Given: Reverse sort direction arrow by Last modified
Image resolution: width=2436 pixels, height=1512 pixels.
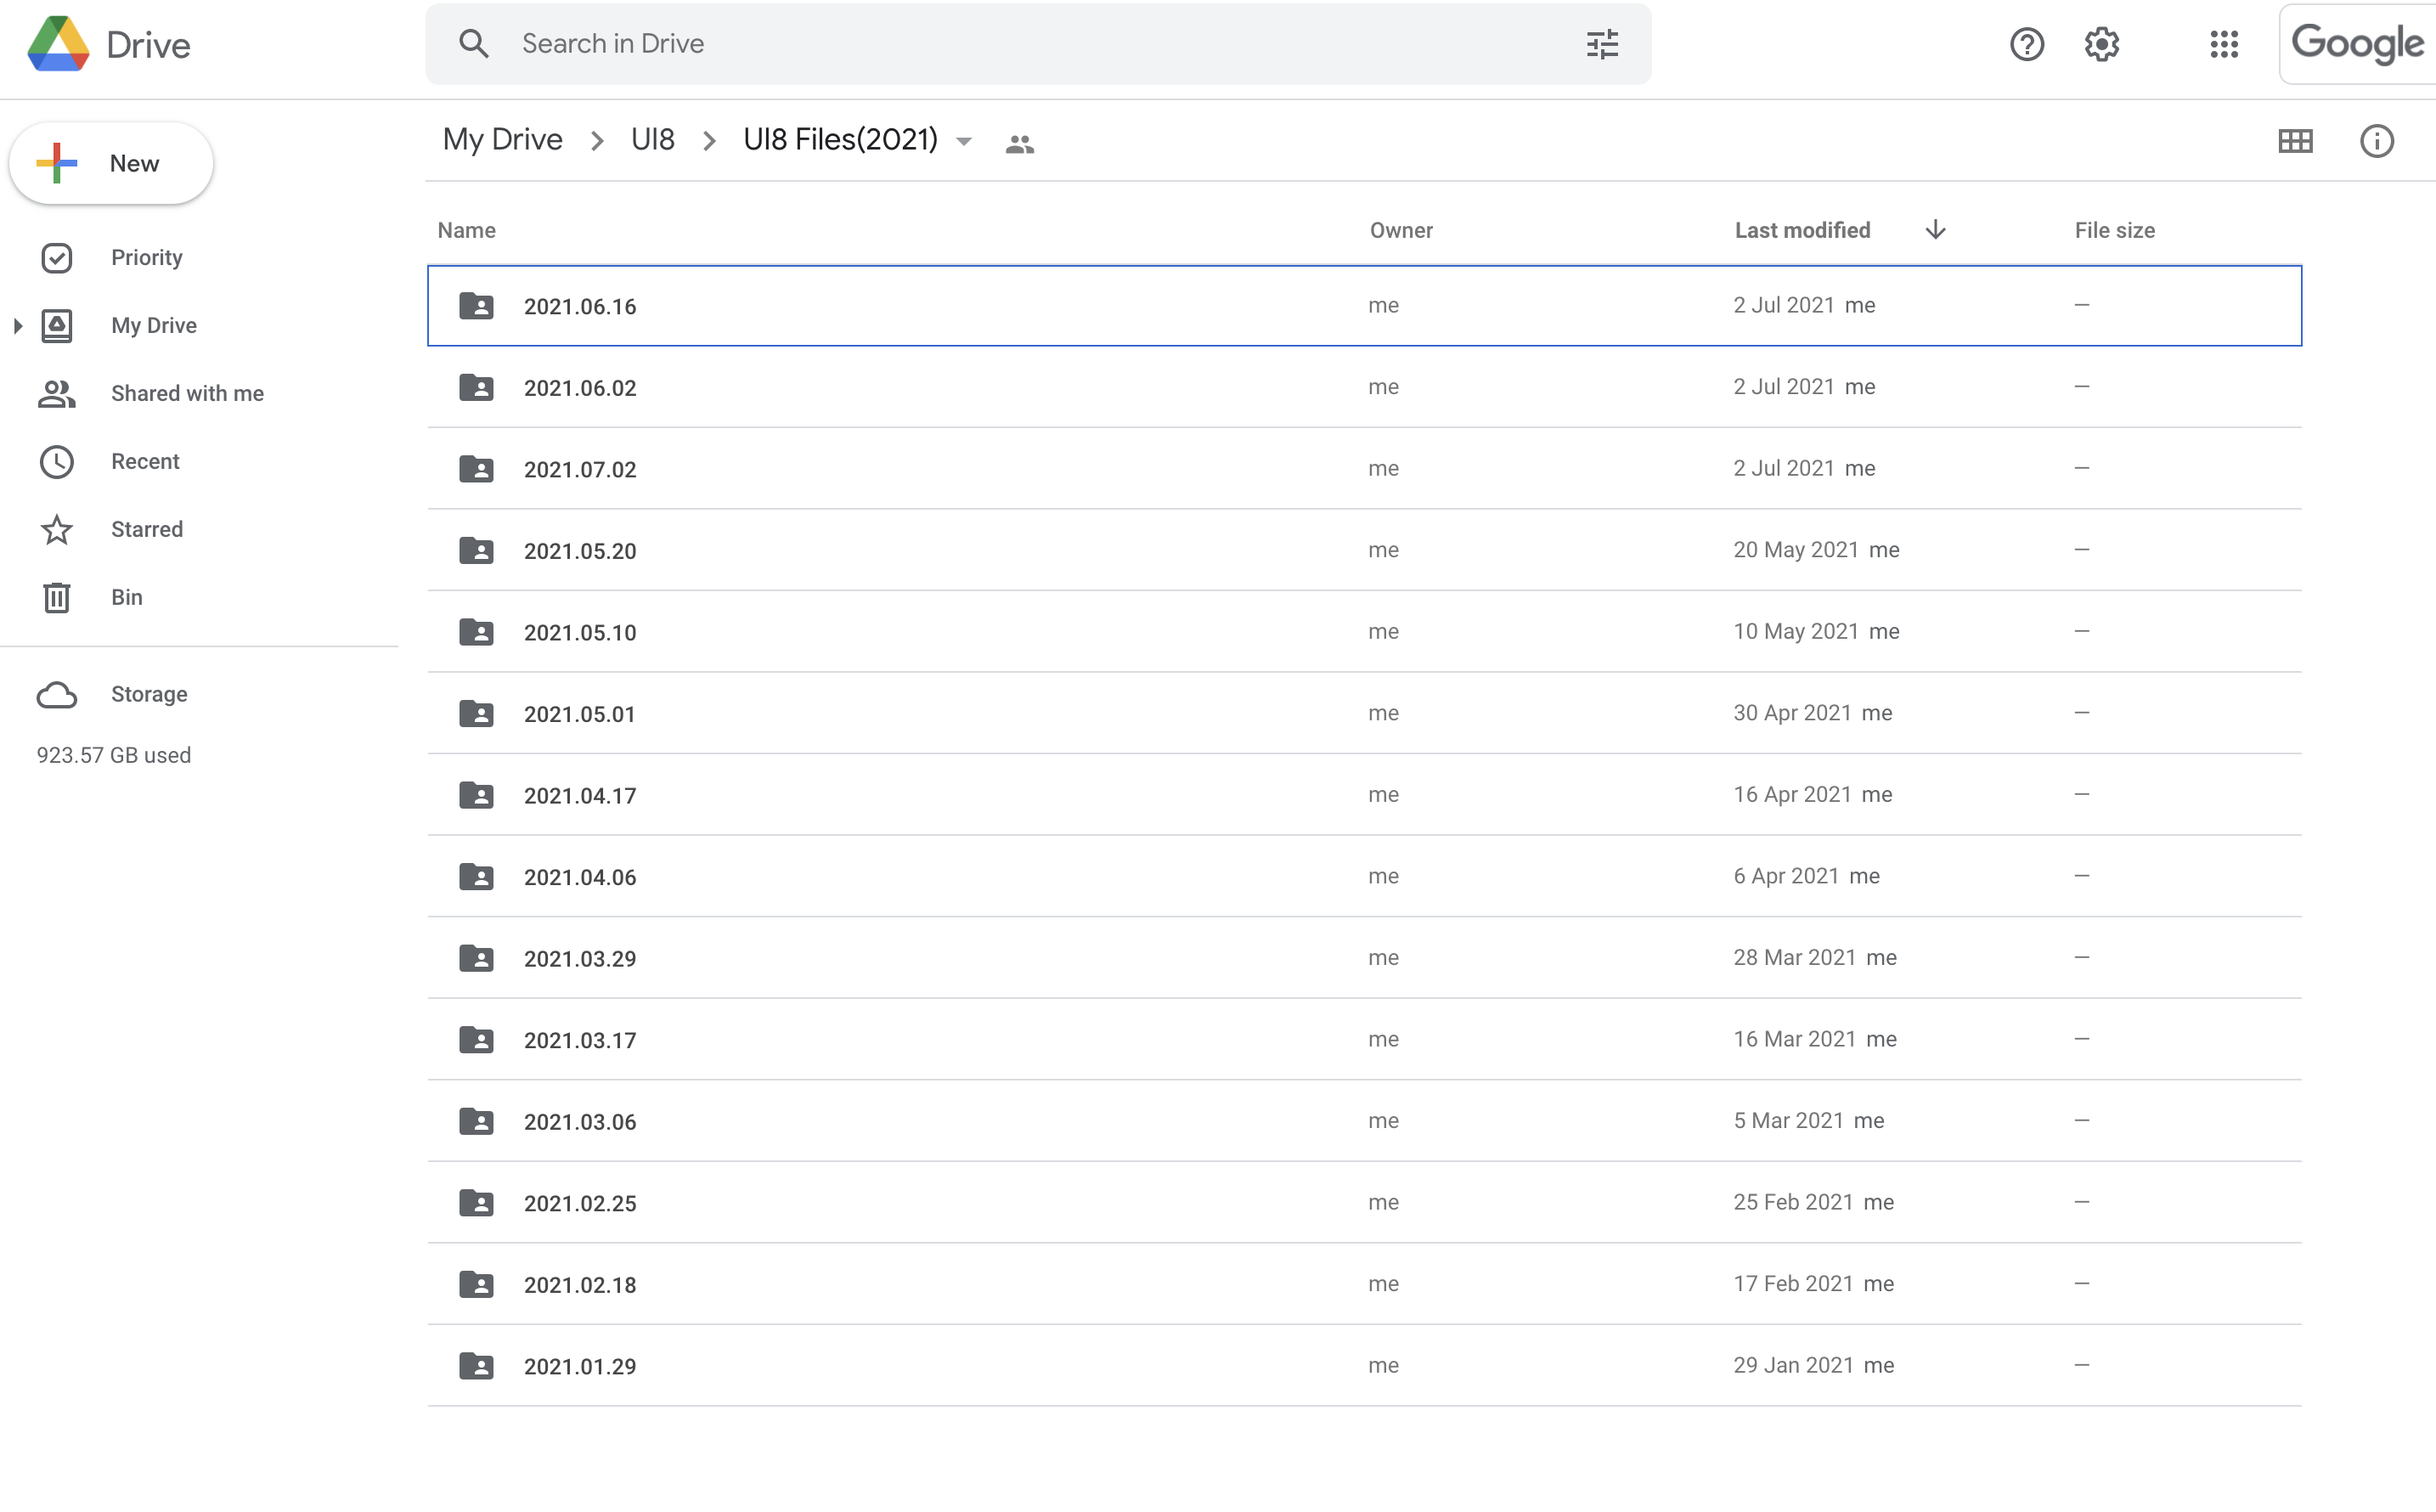Looking at the screenshot, I should pos(1935,230).
